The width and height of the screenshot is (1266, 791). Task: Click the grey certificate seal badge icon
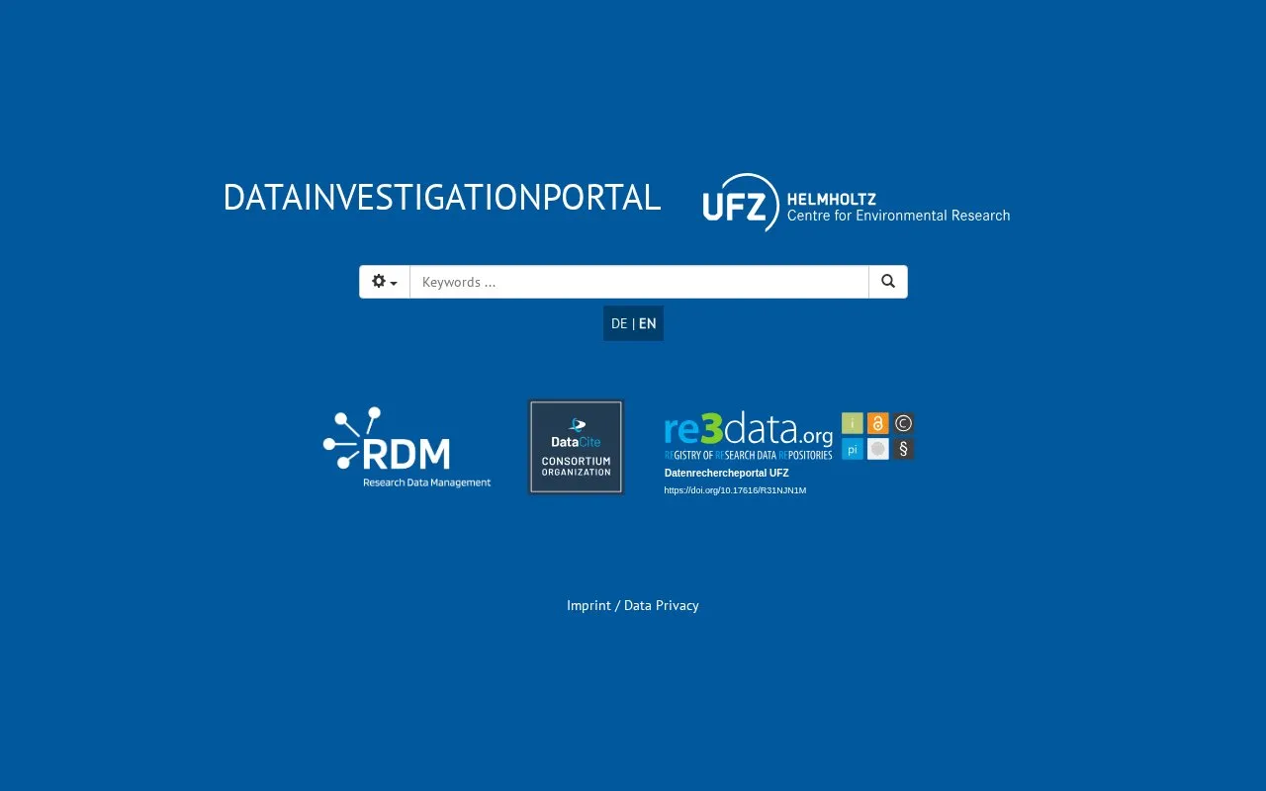(x=878, y=449)
